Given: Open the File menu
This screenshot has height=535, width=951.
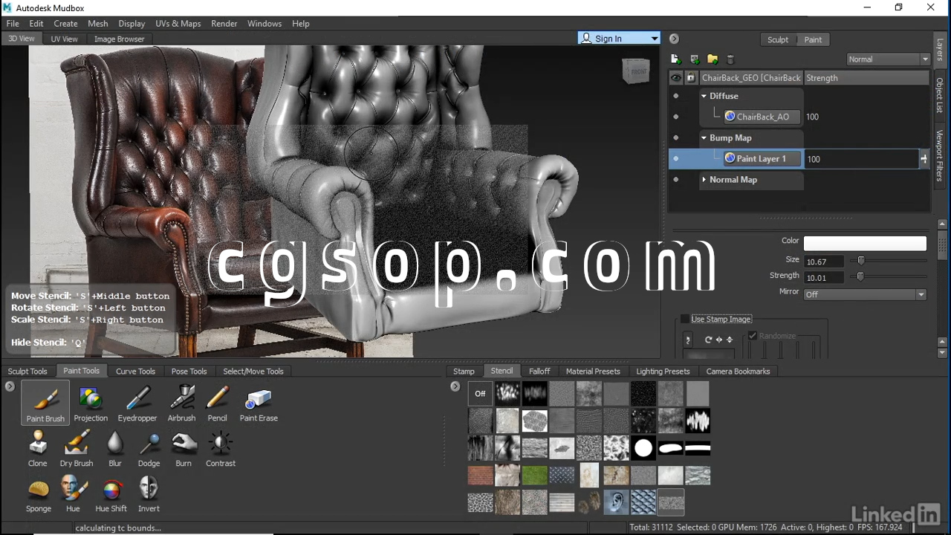Looking at the screenshot, I should coord(13,24).
